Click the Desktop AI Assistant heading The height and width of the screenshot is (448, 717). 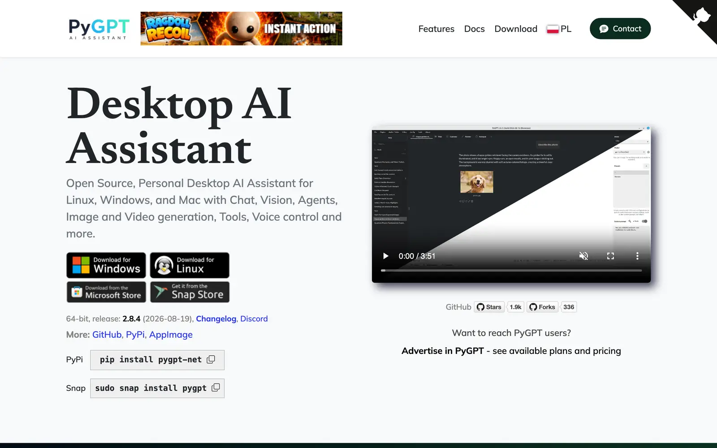[x=179, y=126]
